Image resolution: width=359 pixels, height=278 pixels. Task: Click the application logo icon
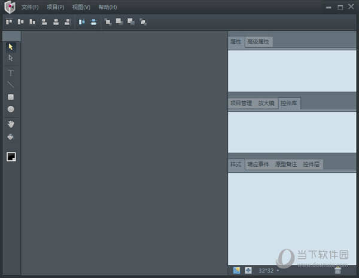point(10,7)
